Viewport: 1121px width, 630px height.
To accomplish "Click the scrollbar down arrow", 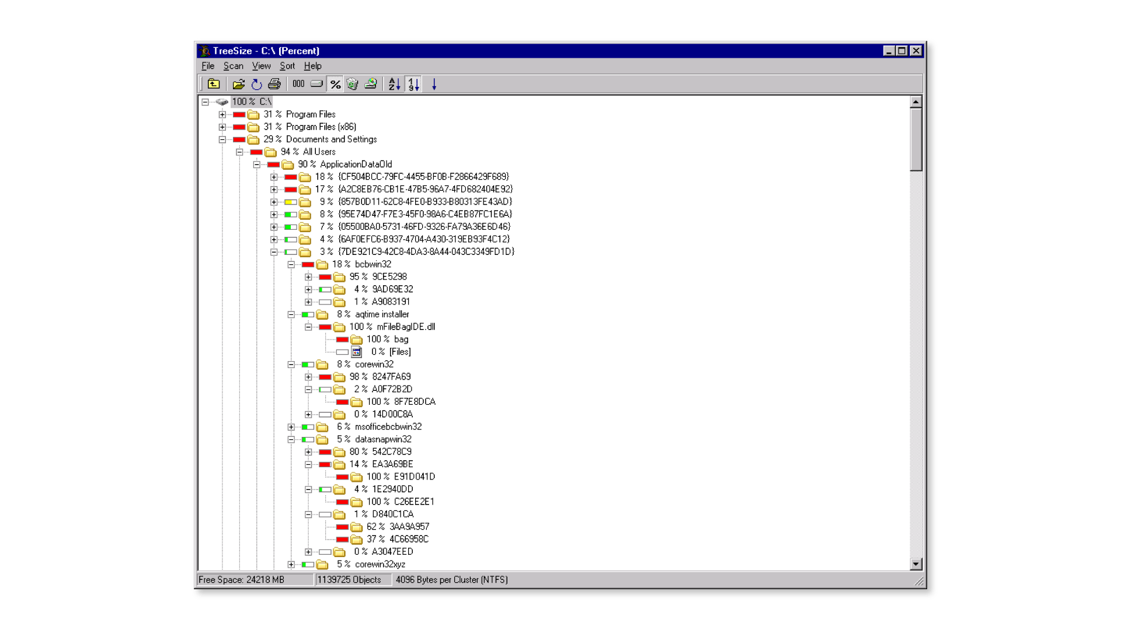I will click(x=915, y=564).
